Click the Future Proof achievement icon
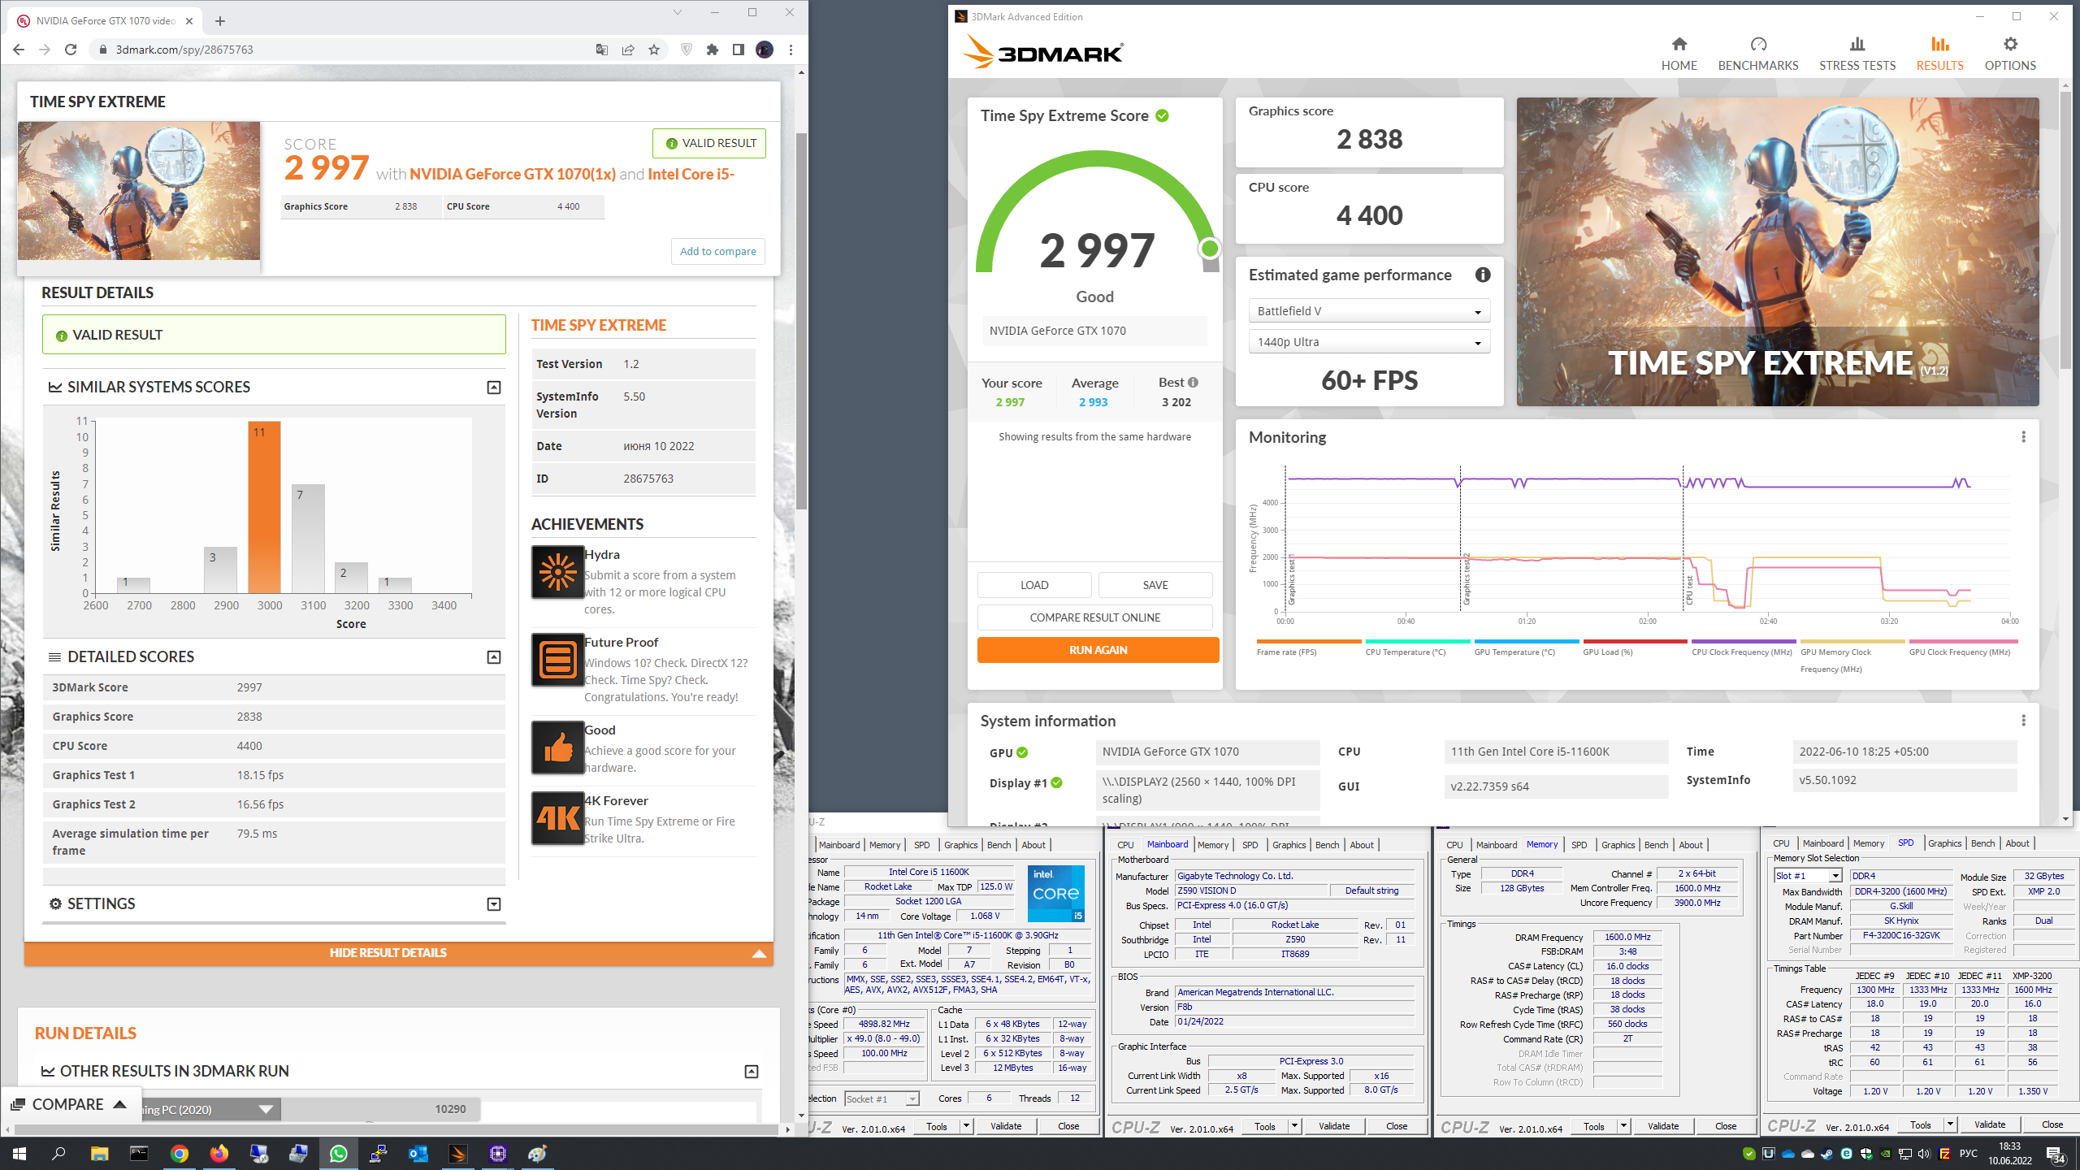 coord(558,660)
